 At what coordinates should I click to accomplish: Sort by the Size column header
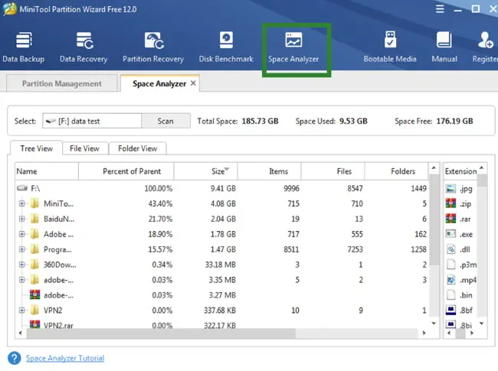(205, 171)
